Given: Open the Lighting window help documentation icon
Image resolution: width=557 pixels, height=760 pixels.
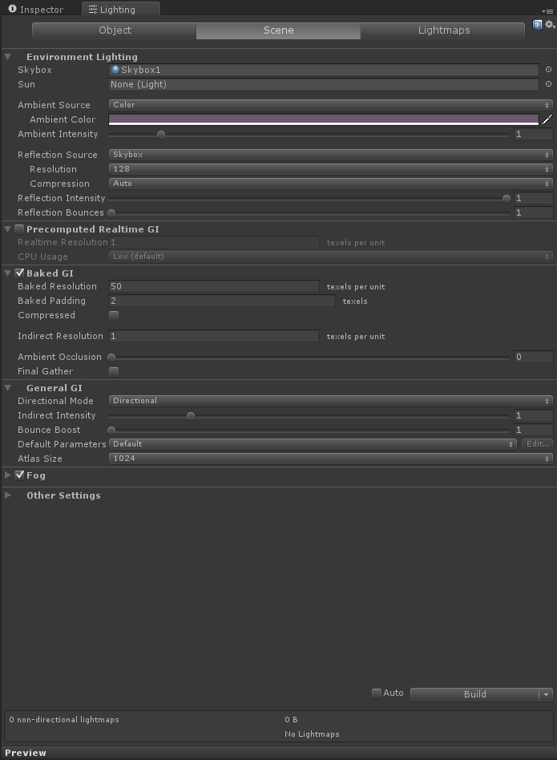Looking at the screenshot, I should (x=537, y=24).
